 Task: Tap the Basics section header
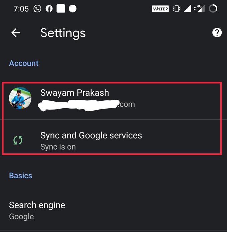(21, 176)
